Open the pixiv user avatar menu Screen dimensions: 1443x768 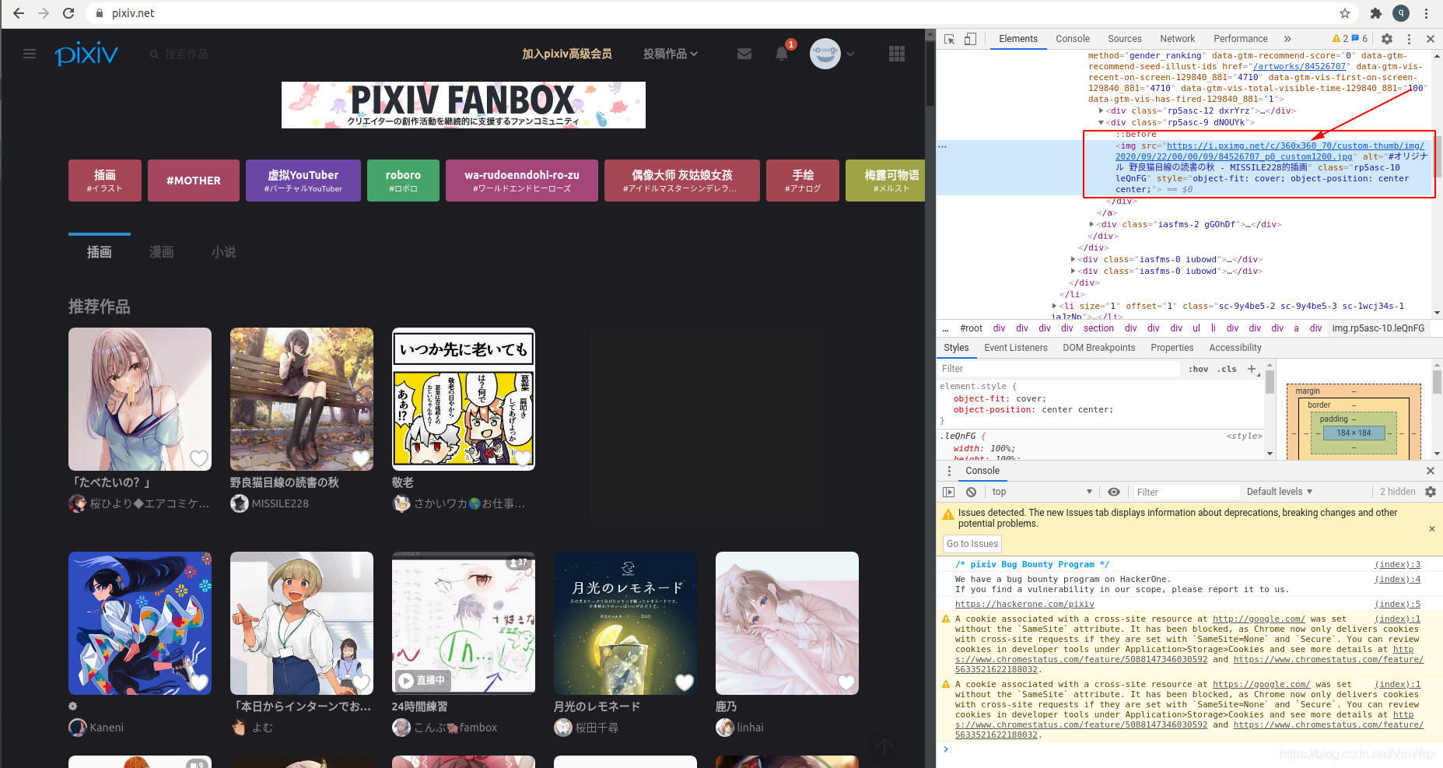pyautogui.click(x=825, y=54)
